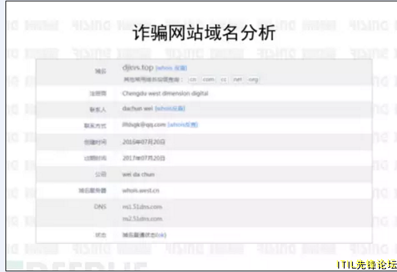
Task: Click the expiry date 2017-07-20 value
Action: click(x=143, y=158)
